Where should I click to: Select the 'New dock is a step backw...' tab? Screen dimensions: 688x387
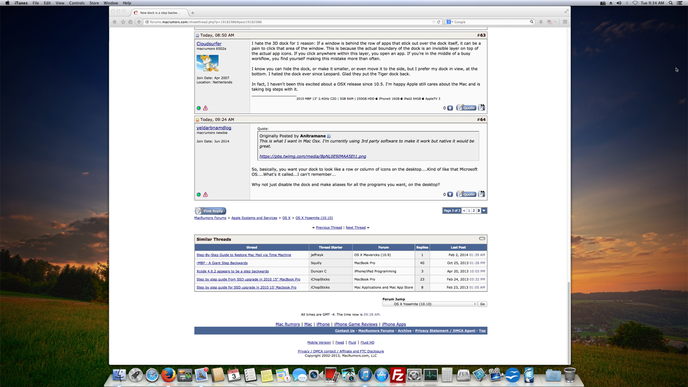159,12
